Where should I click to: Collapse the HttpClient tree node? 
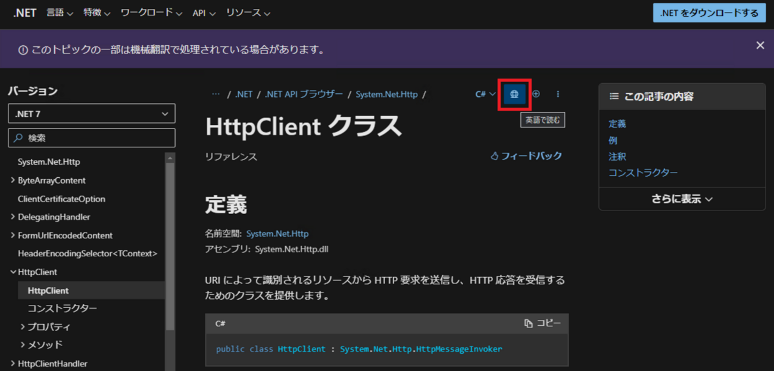pos(13,272)
